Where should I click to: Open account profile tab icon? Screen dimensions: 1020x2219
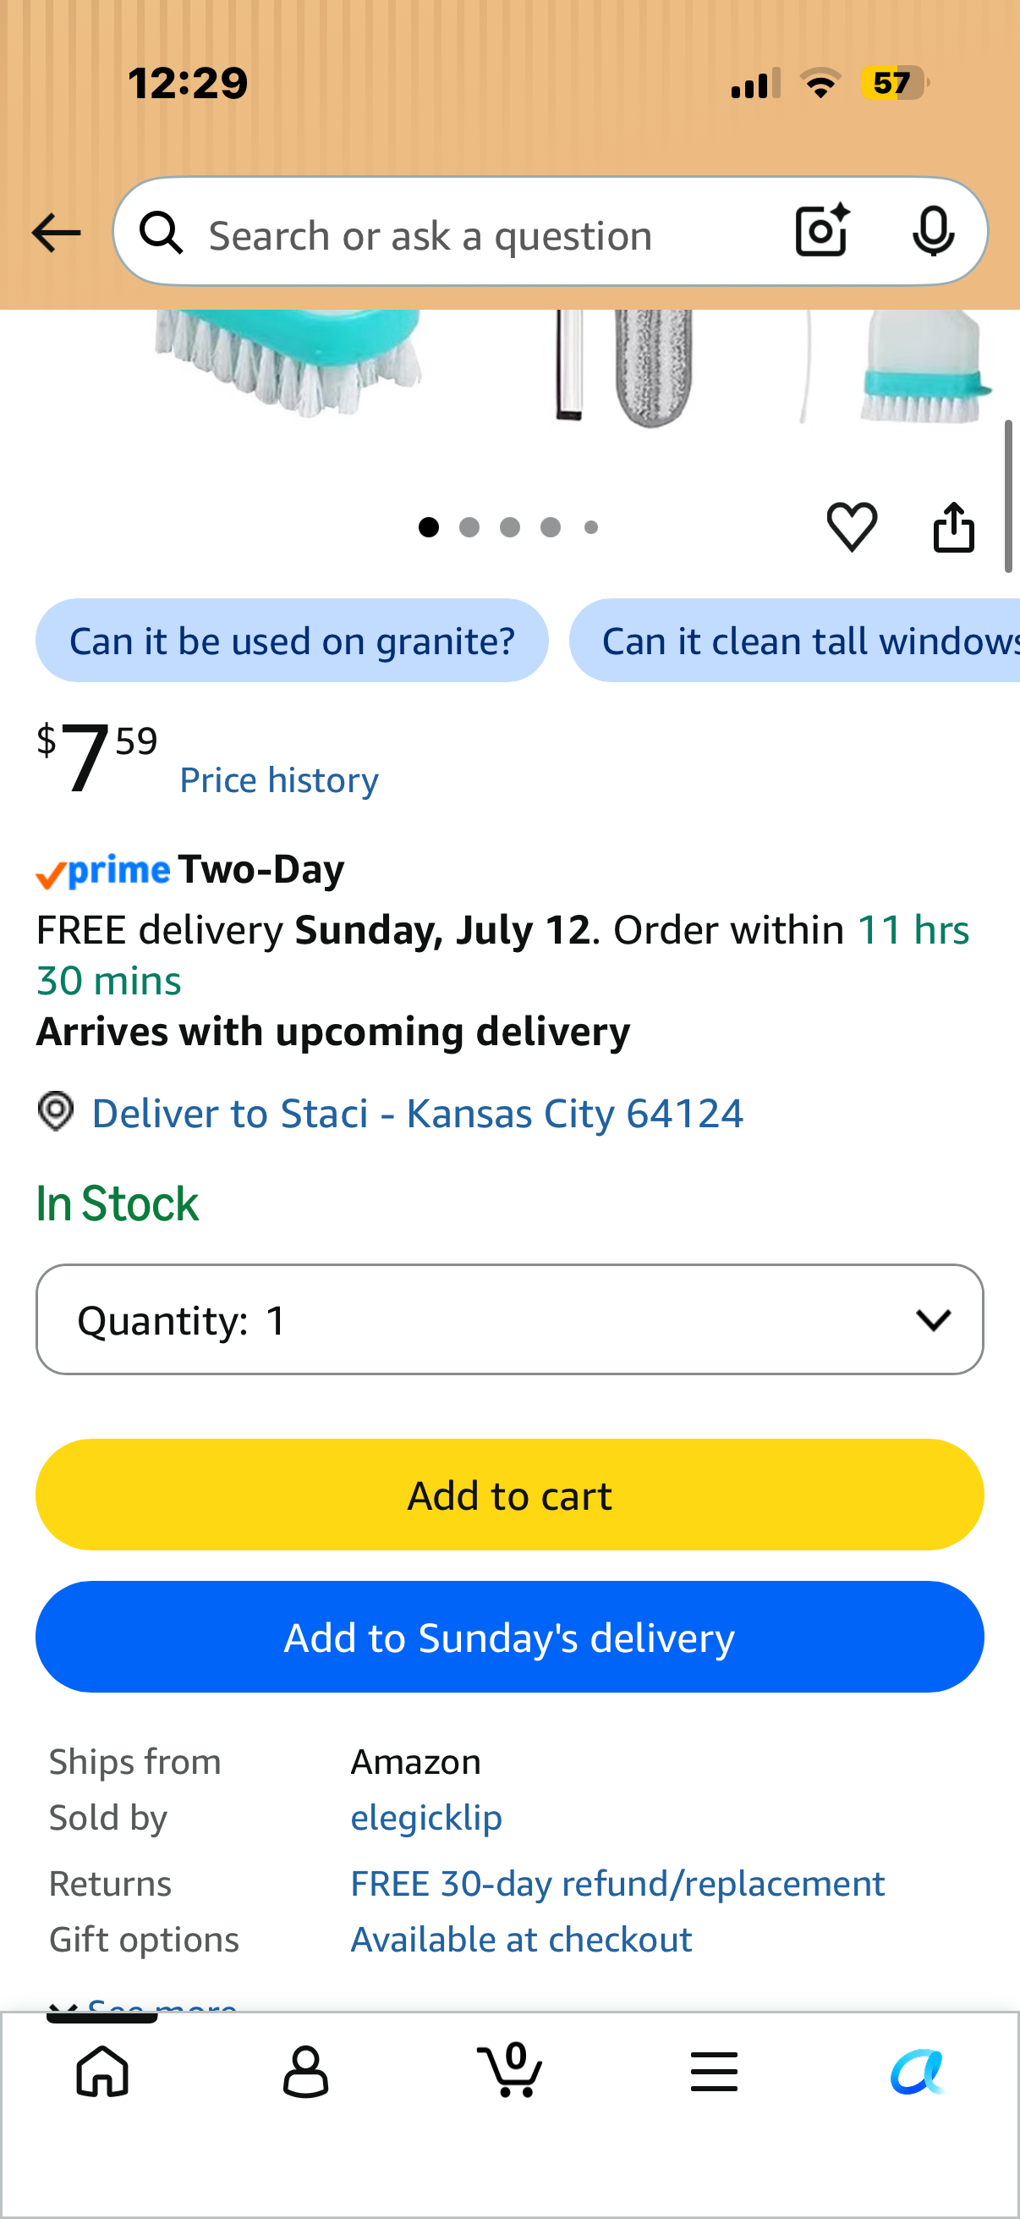click(305, 2072)
